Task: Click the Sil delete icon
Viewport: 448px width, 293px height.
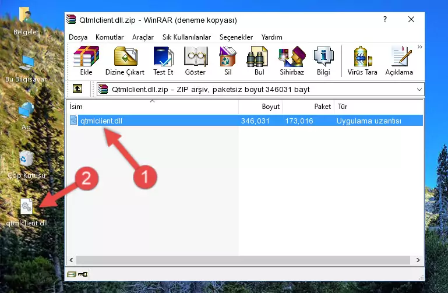Action: pyautogui.click(x=228, y=61)
